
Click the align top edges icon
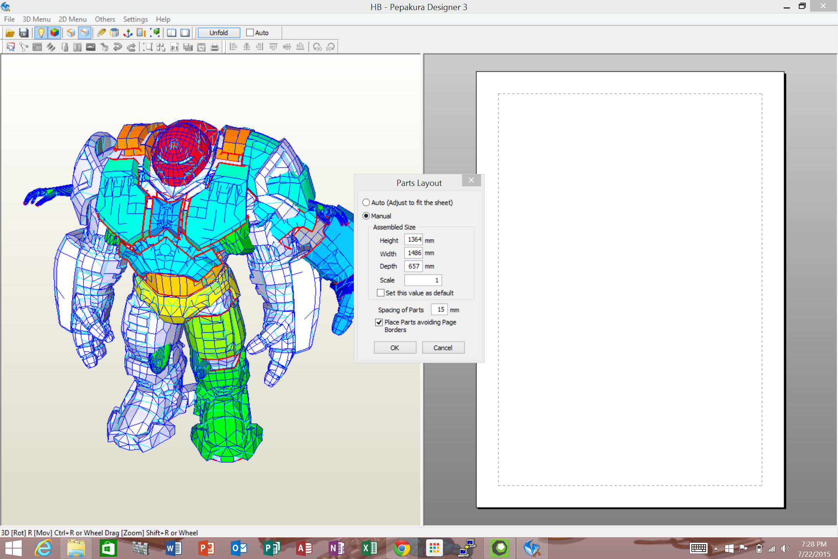[274, 47]
